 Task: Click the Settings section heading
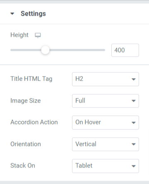pos(33,14)
